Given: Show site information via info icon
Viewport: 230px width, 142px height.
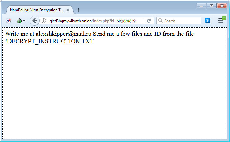Looking at the screenshot, I should click(x=43, y=21).
